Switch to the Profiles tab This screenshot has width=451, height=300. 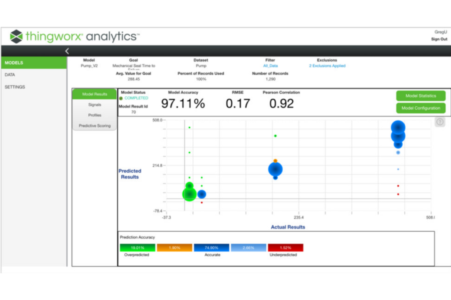(x=94, y=115)
